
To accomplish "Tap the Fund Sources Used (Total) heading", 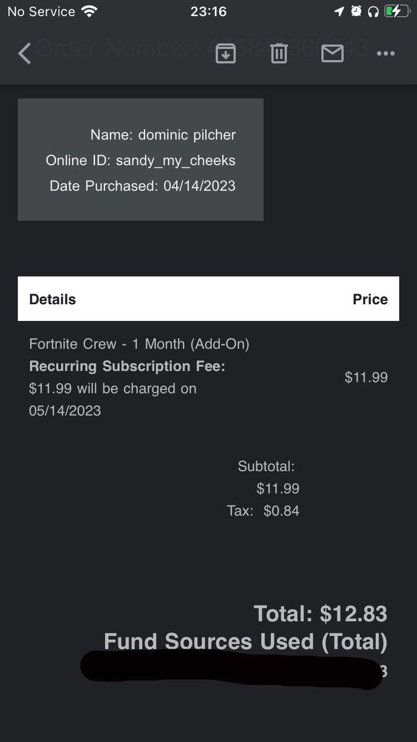I will 245,642.
